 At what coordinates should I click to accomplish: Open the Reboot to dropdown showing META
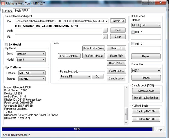click(x=146, y=71)
